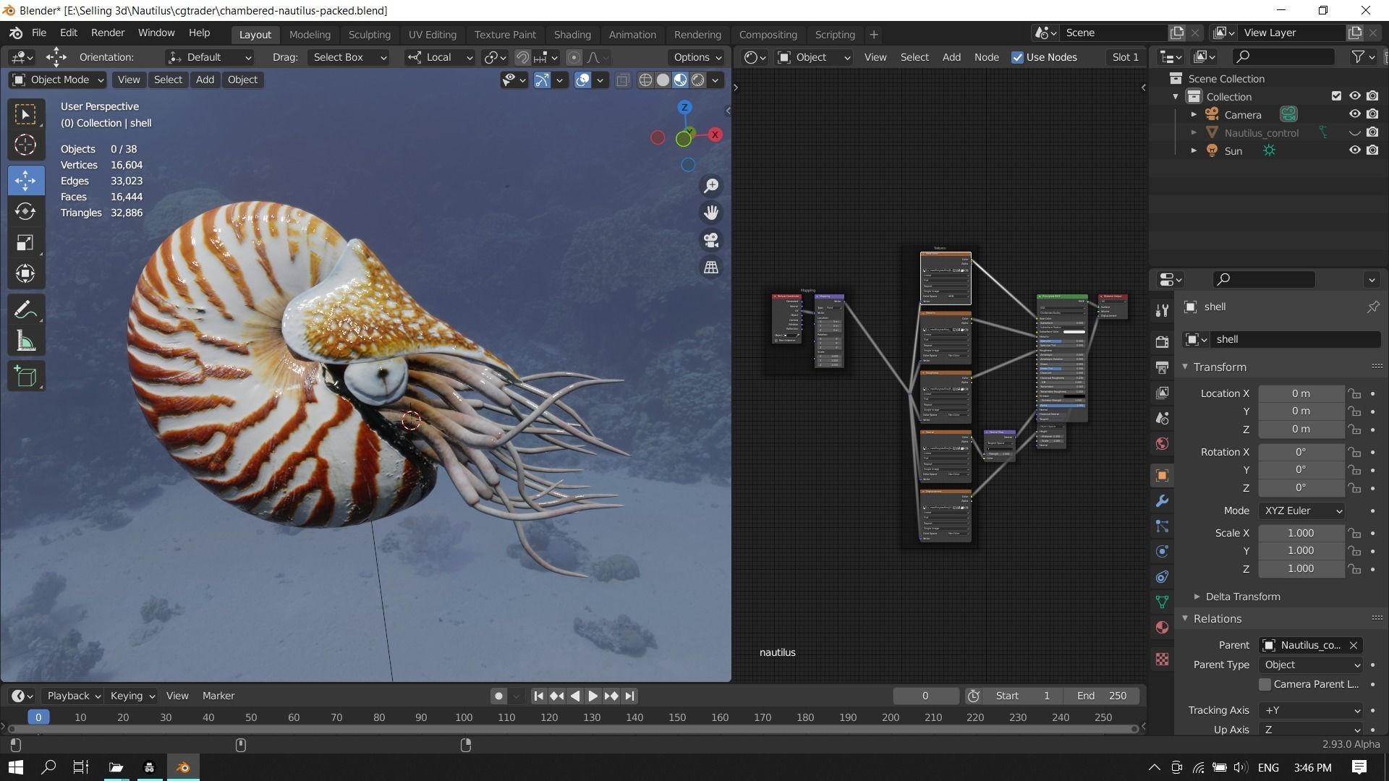The image size is (1389, 781).
Task: Open the Render menu
Action: click(108, 33)
